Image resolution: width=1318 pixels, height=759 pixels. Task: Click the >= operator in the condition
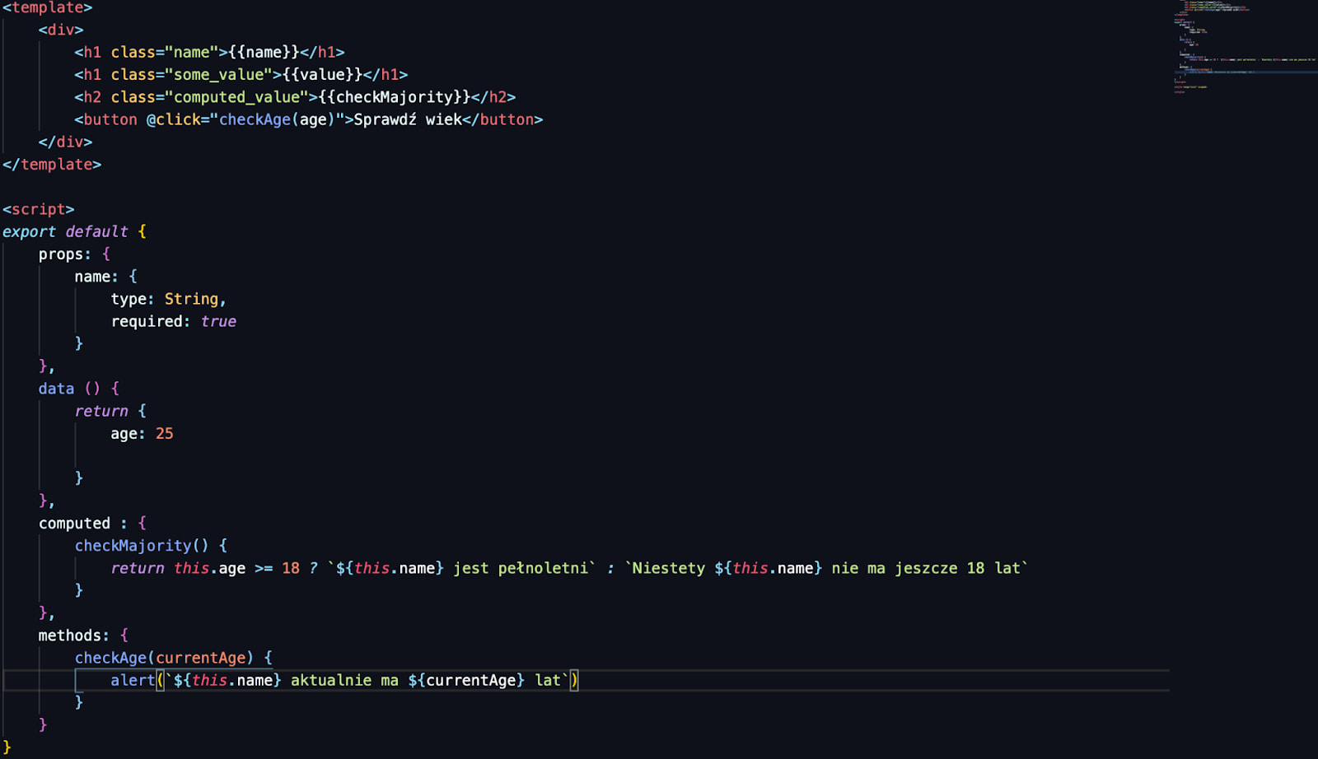pos(264,568)
